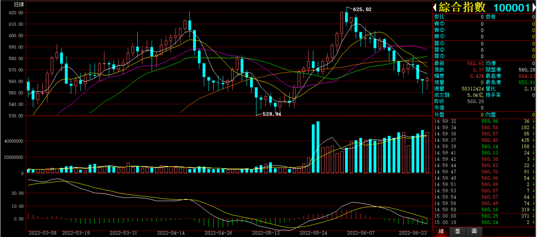Screen dimensions: 537x237
Task: Select the 14:59:53 trade row
Action: pyautogui.click(x=485, y=190)
